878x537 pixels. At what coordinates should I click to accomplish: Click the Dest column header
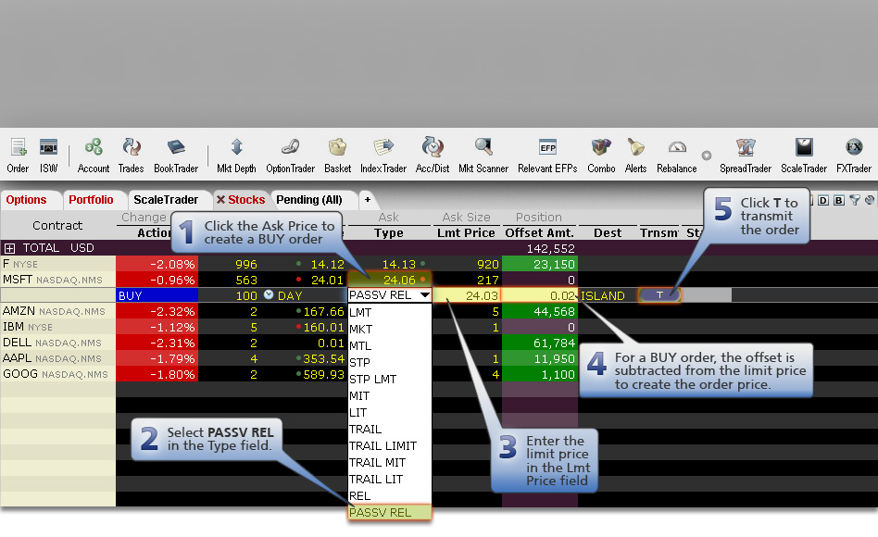608,233
